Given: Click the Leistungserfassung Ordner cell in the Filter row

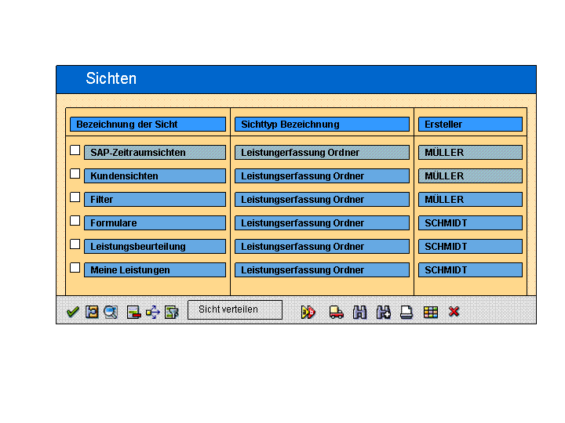Looking at the screenshot, I should [x=322, y=199].
